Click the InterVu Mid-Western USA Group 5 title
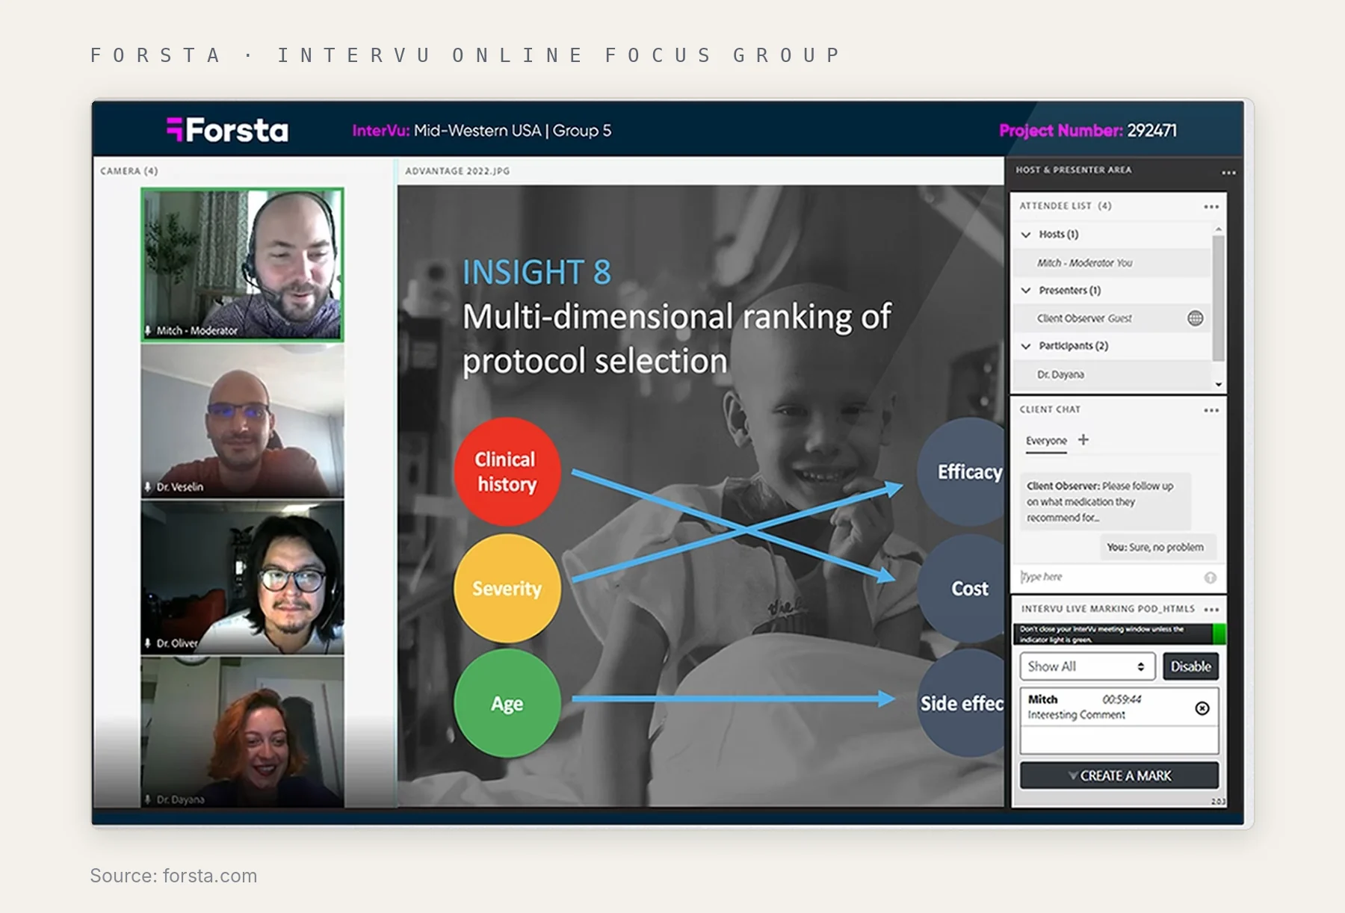This screenshot has height=913, width=1345. point(482,131)
